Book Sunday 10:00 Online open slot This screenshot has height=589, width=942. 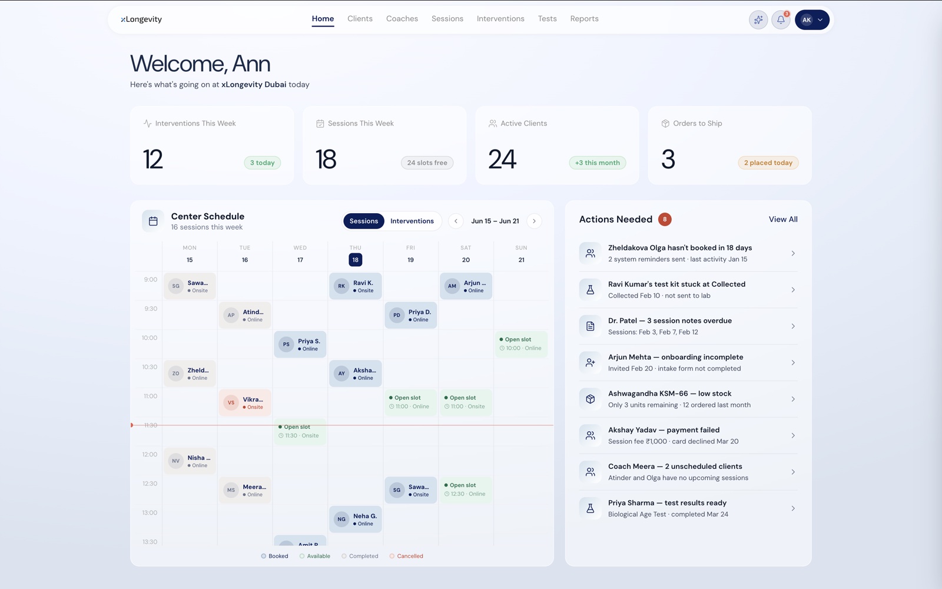(x=522, y=344)
